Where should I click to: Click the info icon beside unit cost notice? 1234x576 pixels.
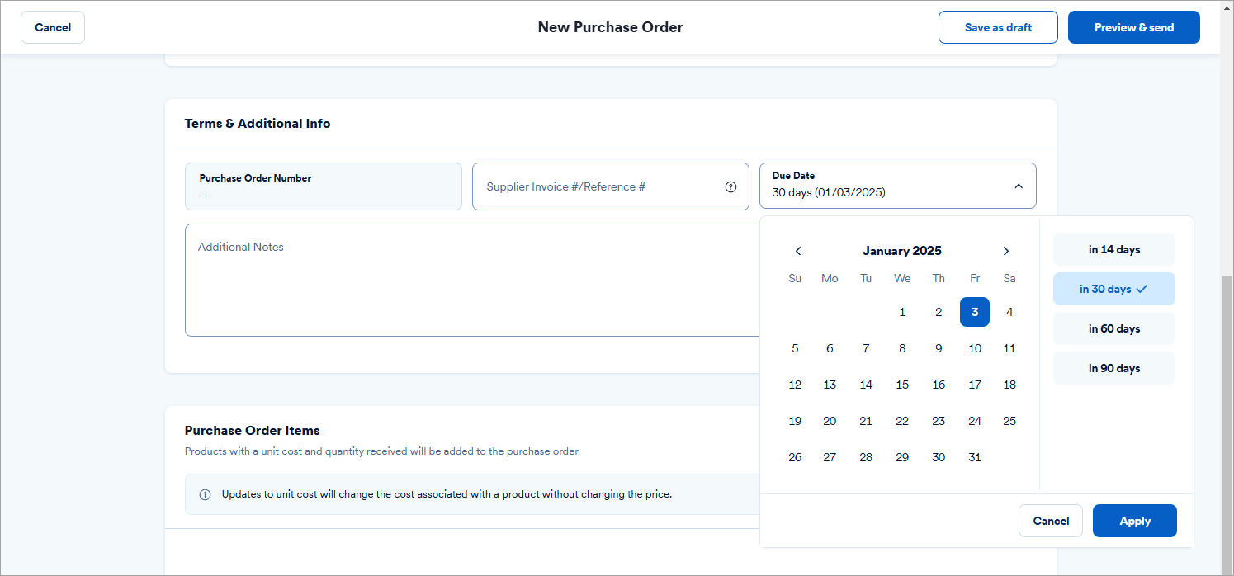click(204, 493)
